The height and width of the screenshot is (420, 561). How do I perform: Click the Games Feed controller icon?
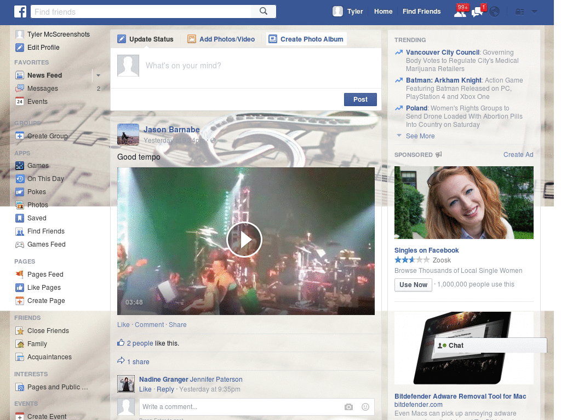click(x=20, y=244)
